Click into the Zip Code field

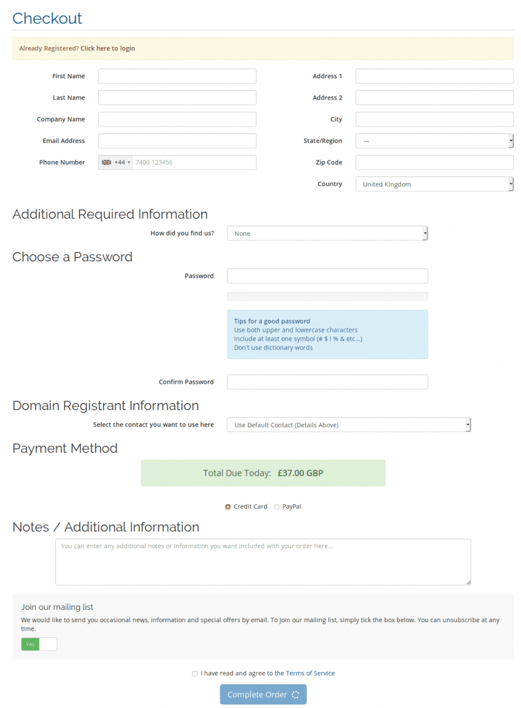coord(434,162)
